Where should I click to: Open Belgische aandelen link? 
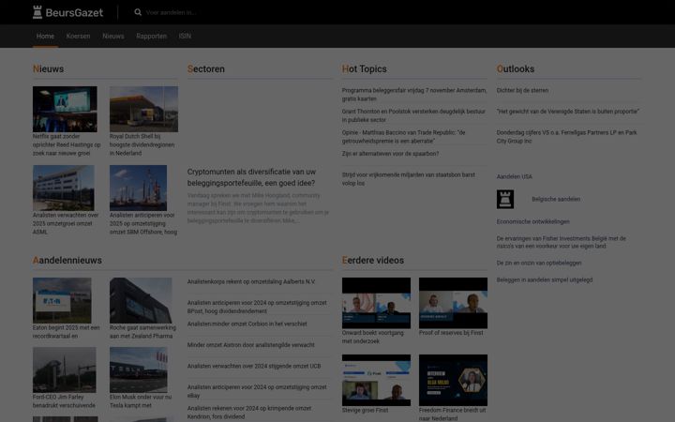(556, 200)
